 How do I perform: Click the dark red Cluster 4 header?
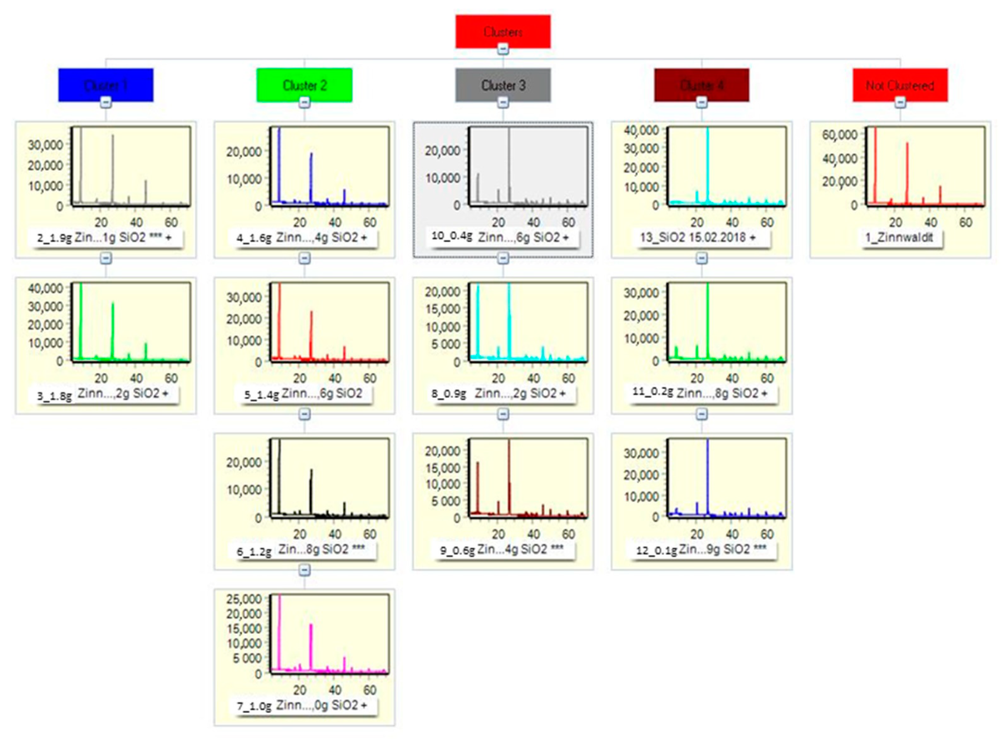pos(701,85)
